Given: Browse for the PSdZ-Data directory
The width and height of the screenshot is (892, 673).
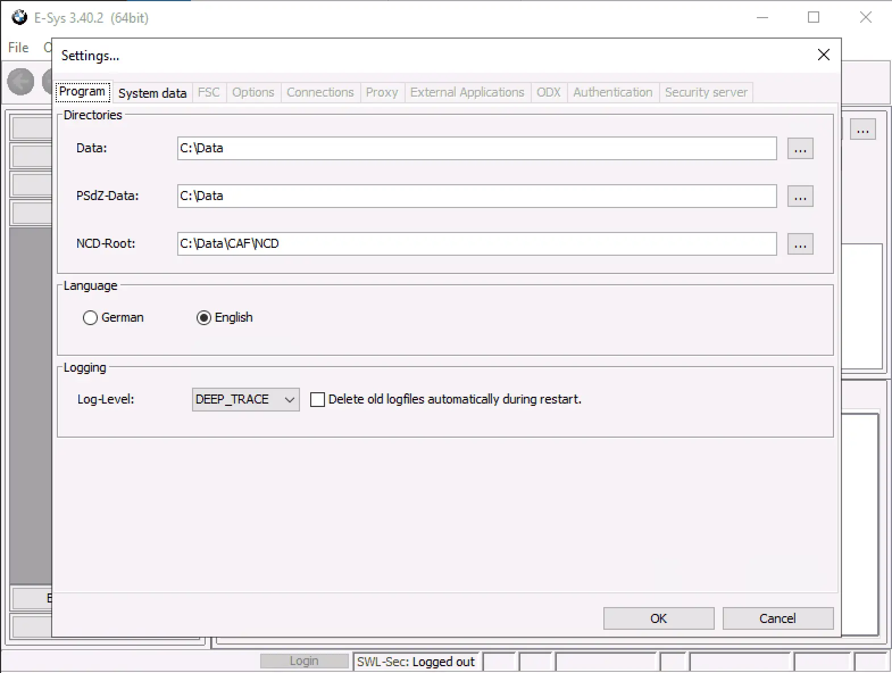Looking at the screenshot, I should (801, 197).
